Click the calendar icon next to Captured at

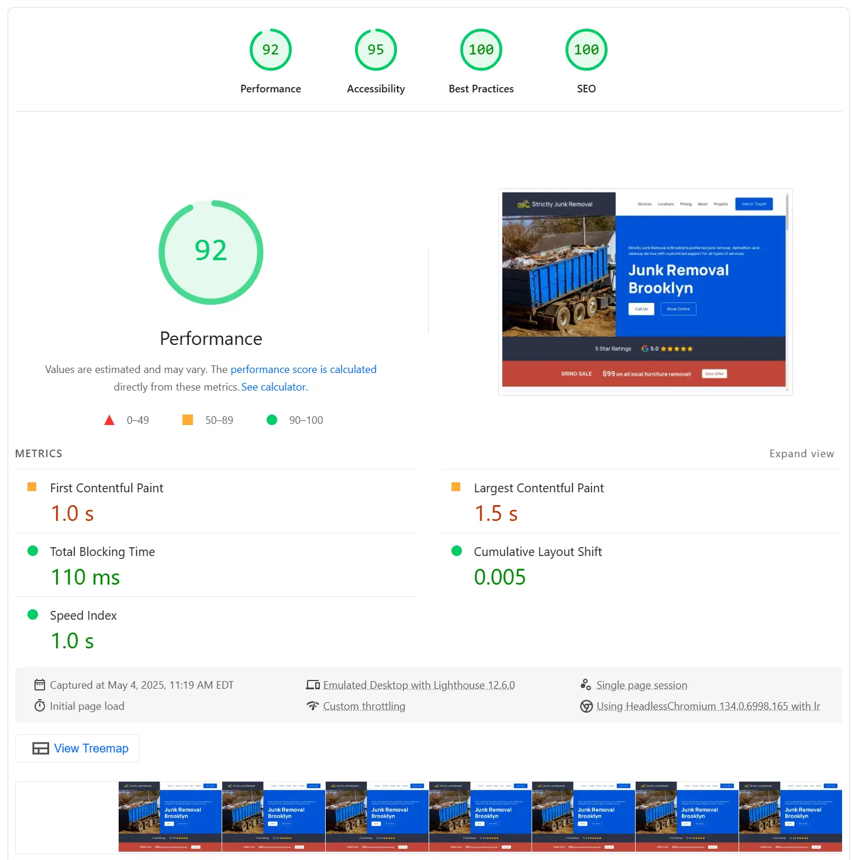pos(40,685)
